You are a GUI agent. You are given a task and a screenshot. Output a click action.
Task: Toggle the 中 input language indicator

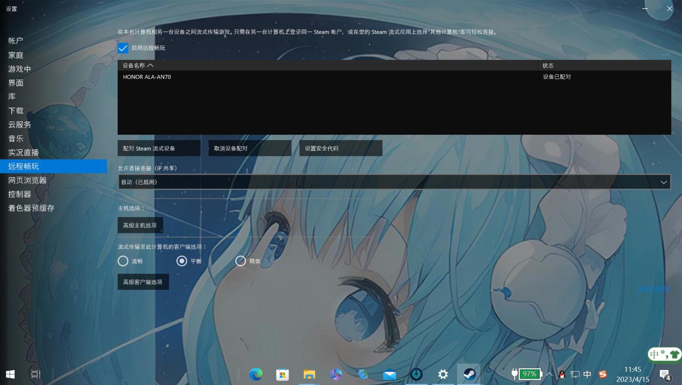(587, 374)
